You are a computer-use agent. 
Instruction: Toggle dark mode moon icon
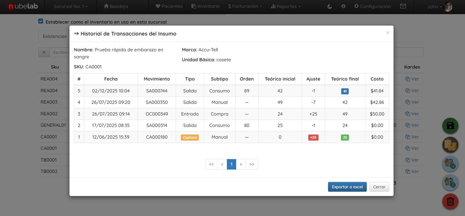click(330, 6)
